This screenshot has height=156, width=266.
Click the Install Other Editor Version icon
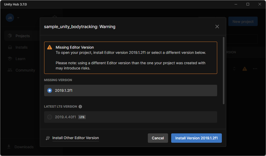click(48, 138)
